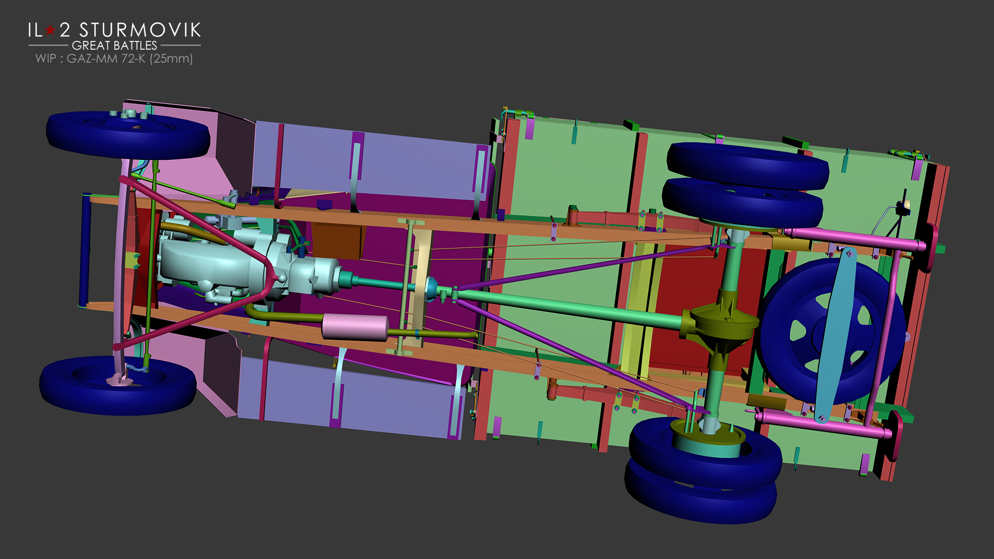Click the "IL 2 STURMOVIK" title text
994x559 pixels.
point(114,30)
